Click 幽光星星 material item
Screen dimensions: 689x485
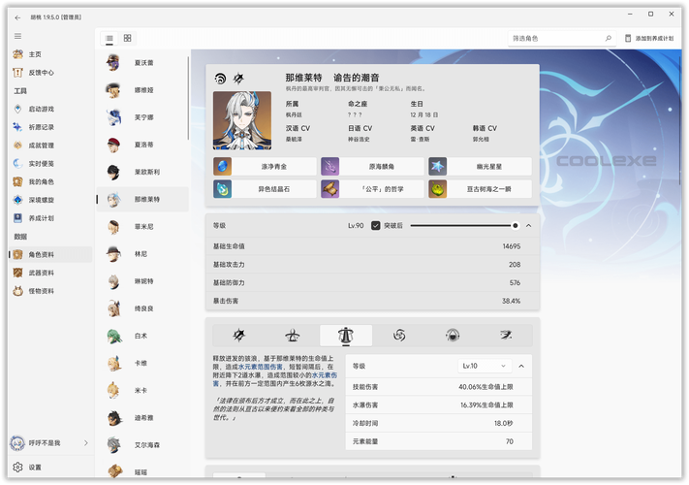(480, 167)
